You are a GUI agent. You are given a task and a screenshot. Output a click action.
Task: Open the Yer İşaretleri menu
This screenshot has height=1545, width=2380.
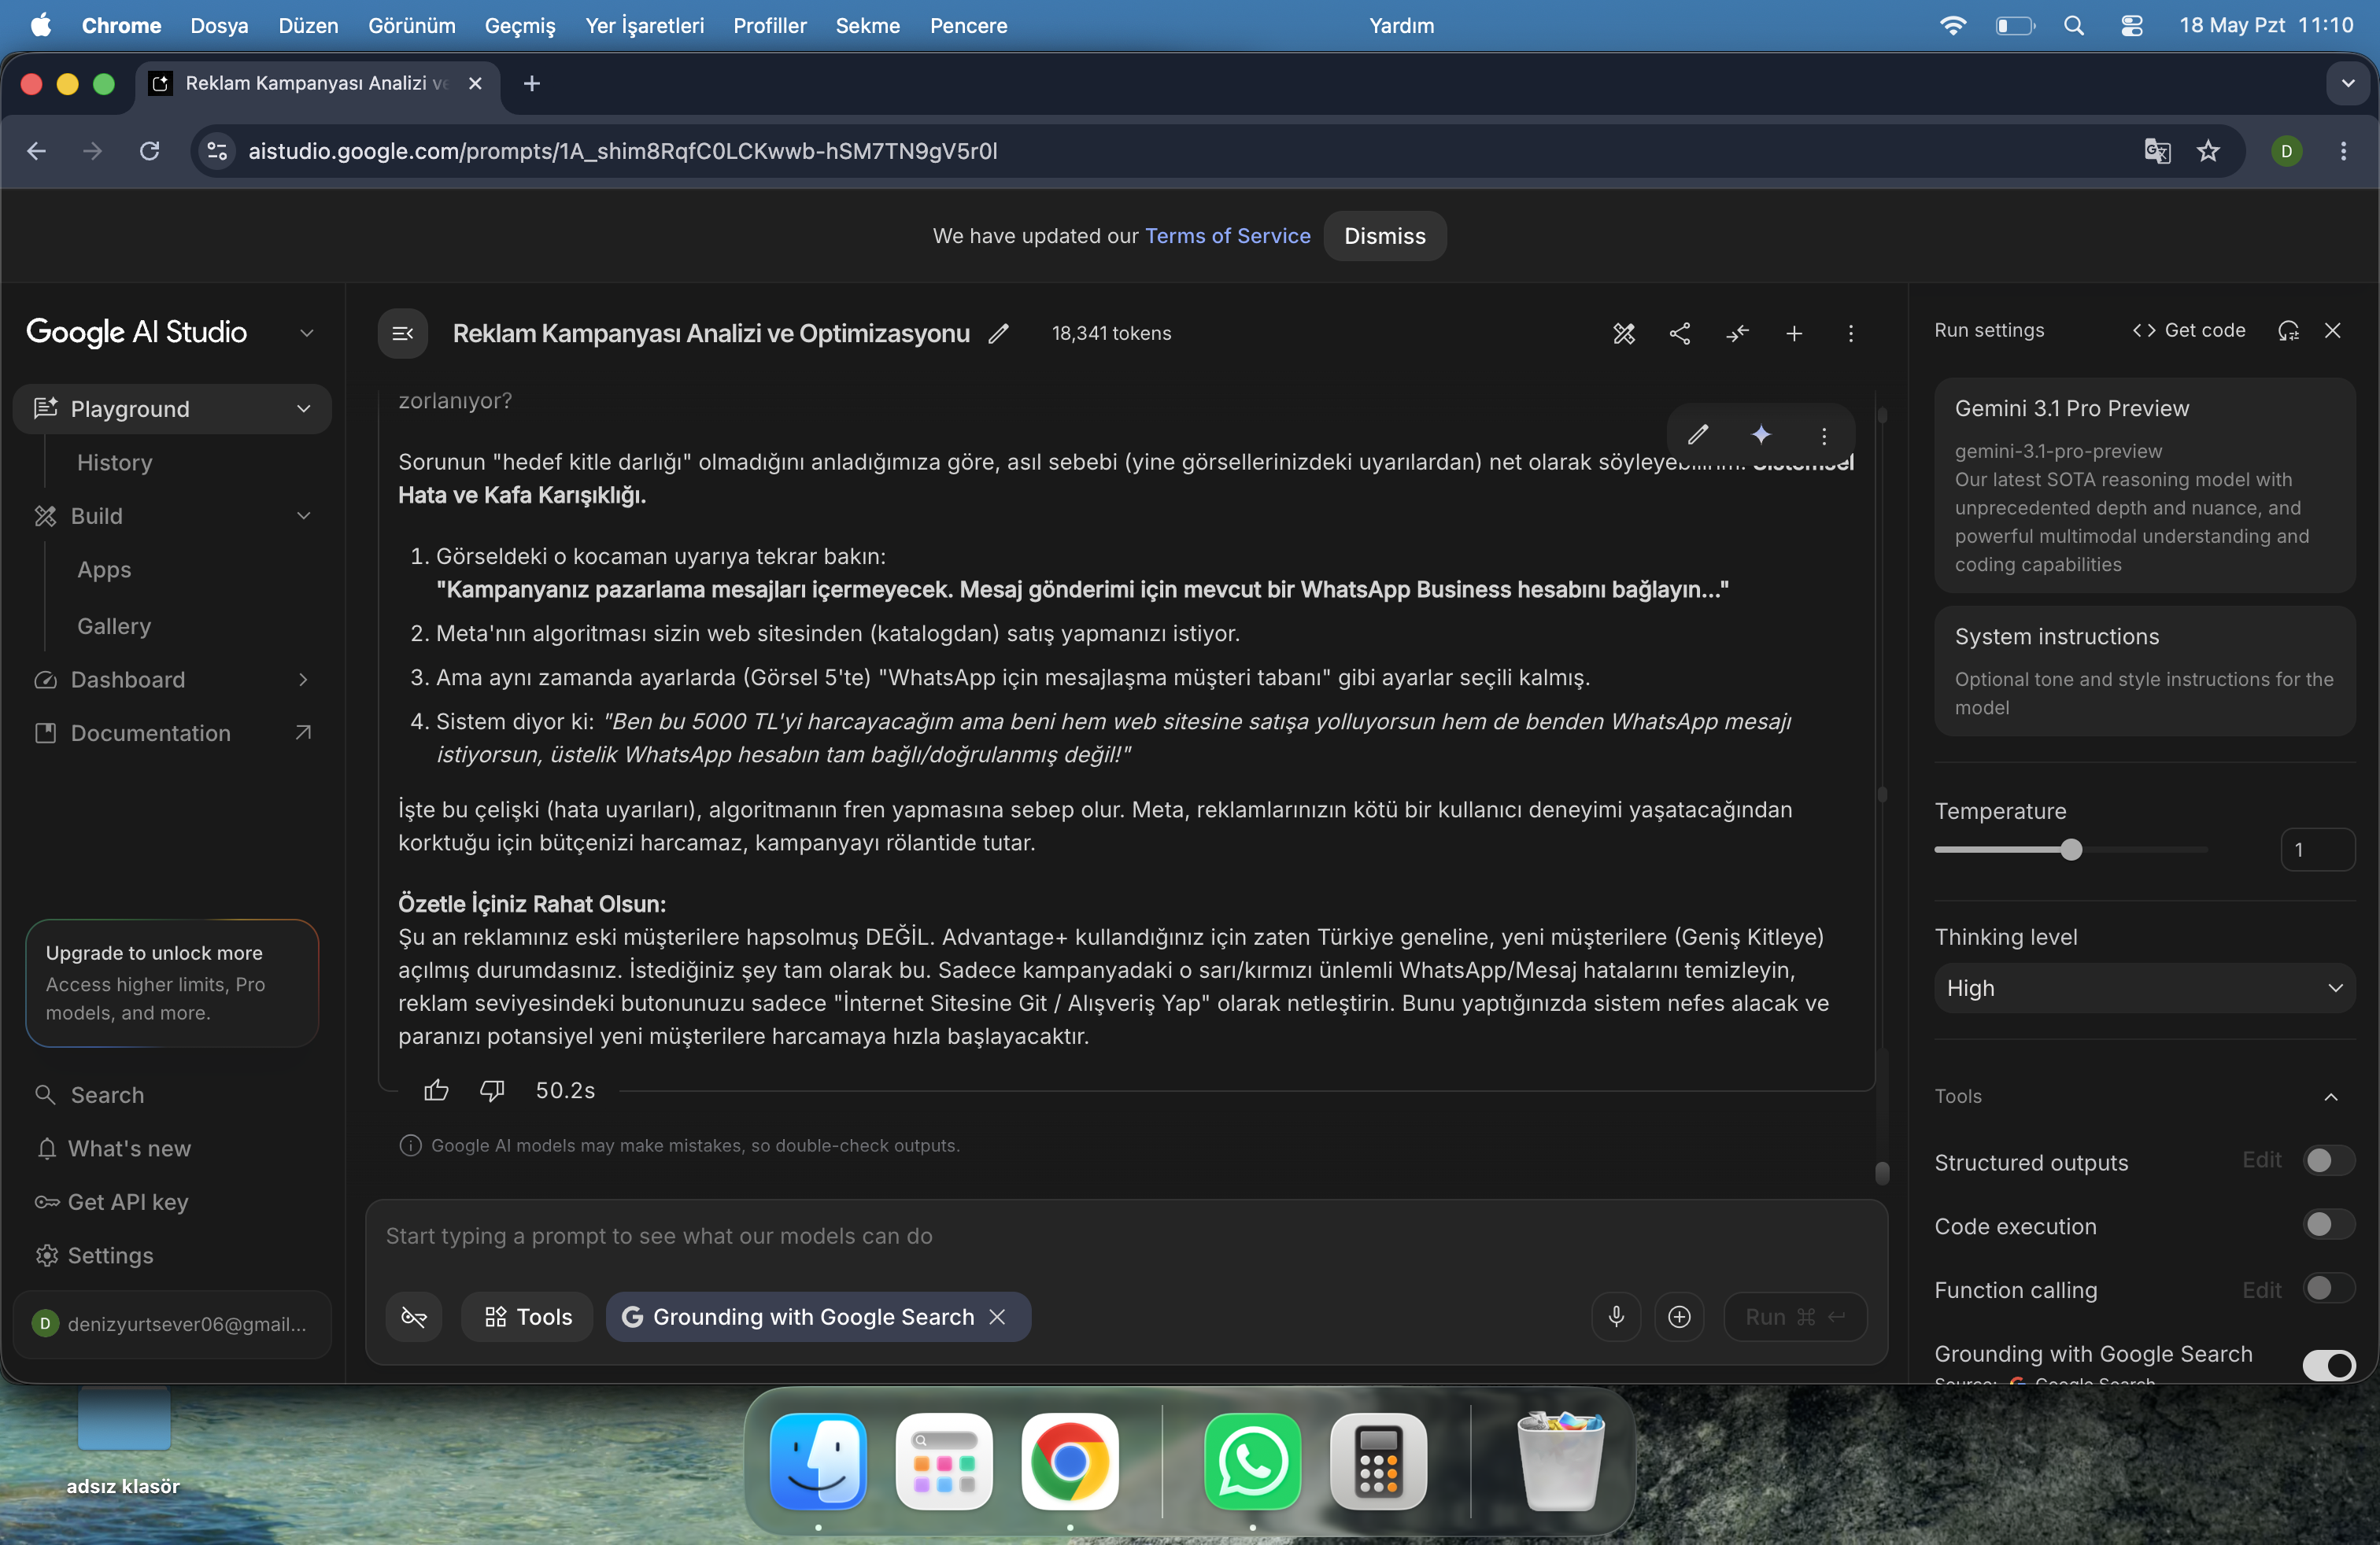[645, 26]
